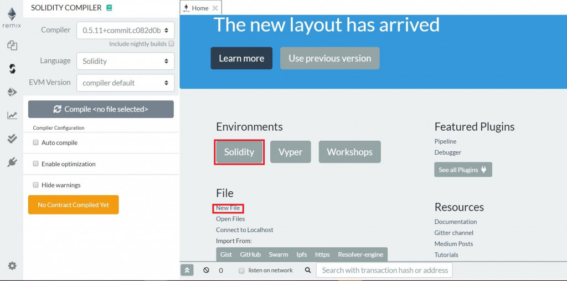Open the Pipeline plugin link

[x=445, y=141]
